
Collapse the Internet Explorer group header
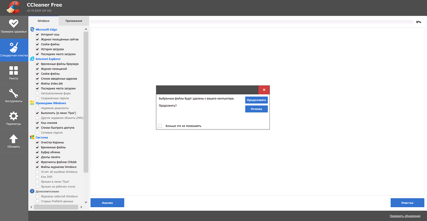click(x=47, y=59)
